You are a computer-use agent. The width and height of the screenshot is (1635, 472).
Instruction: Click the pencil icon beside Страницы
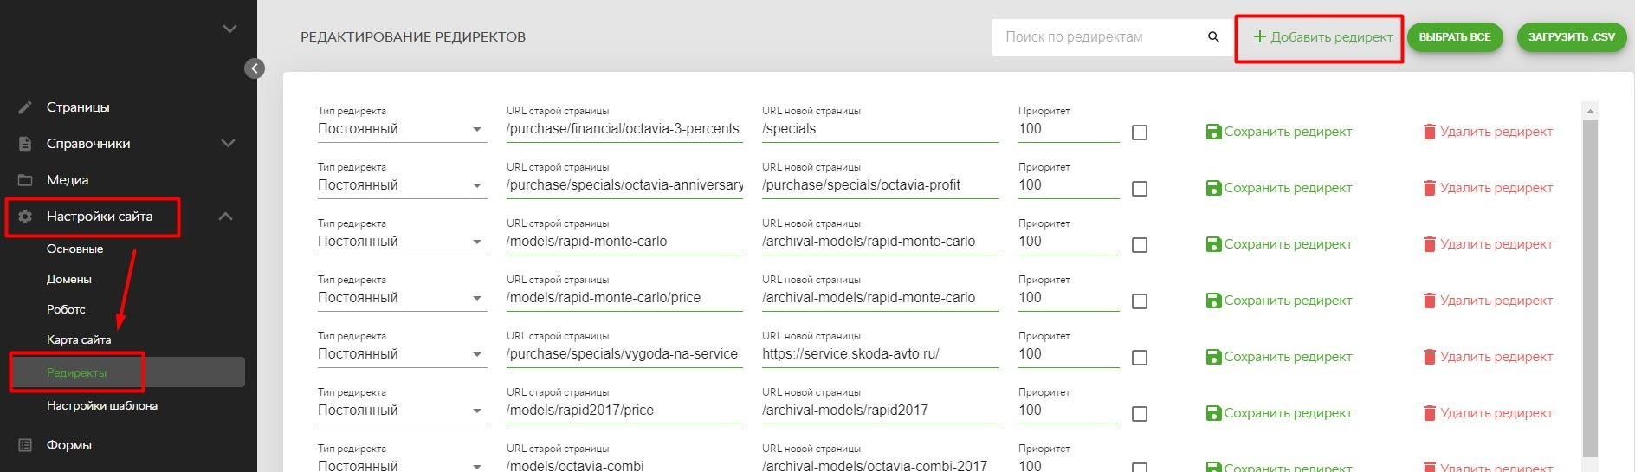pos(25,107)
